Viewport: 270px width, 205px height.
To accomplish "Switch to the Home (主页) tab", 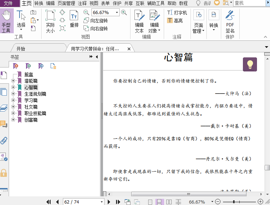I will click(27, 3).
